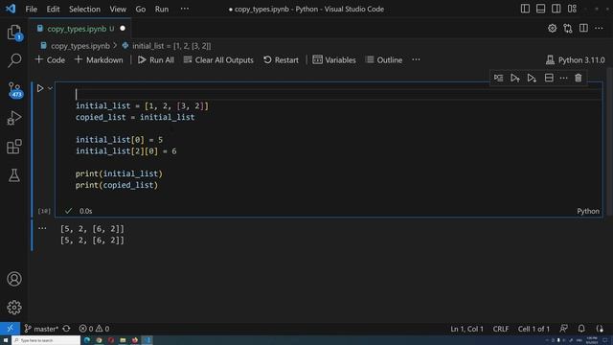Image resolution: width=613 pixels, height=345 pixels.
Task: Click the Windows Start button
Action: 6,340
